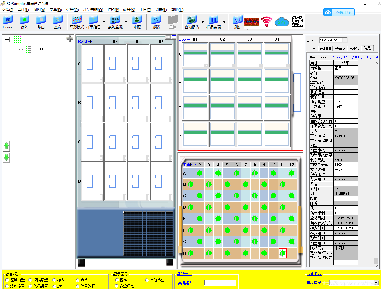Click the green down arrow button
381x289 pixels.
6,157
